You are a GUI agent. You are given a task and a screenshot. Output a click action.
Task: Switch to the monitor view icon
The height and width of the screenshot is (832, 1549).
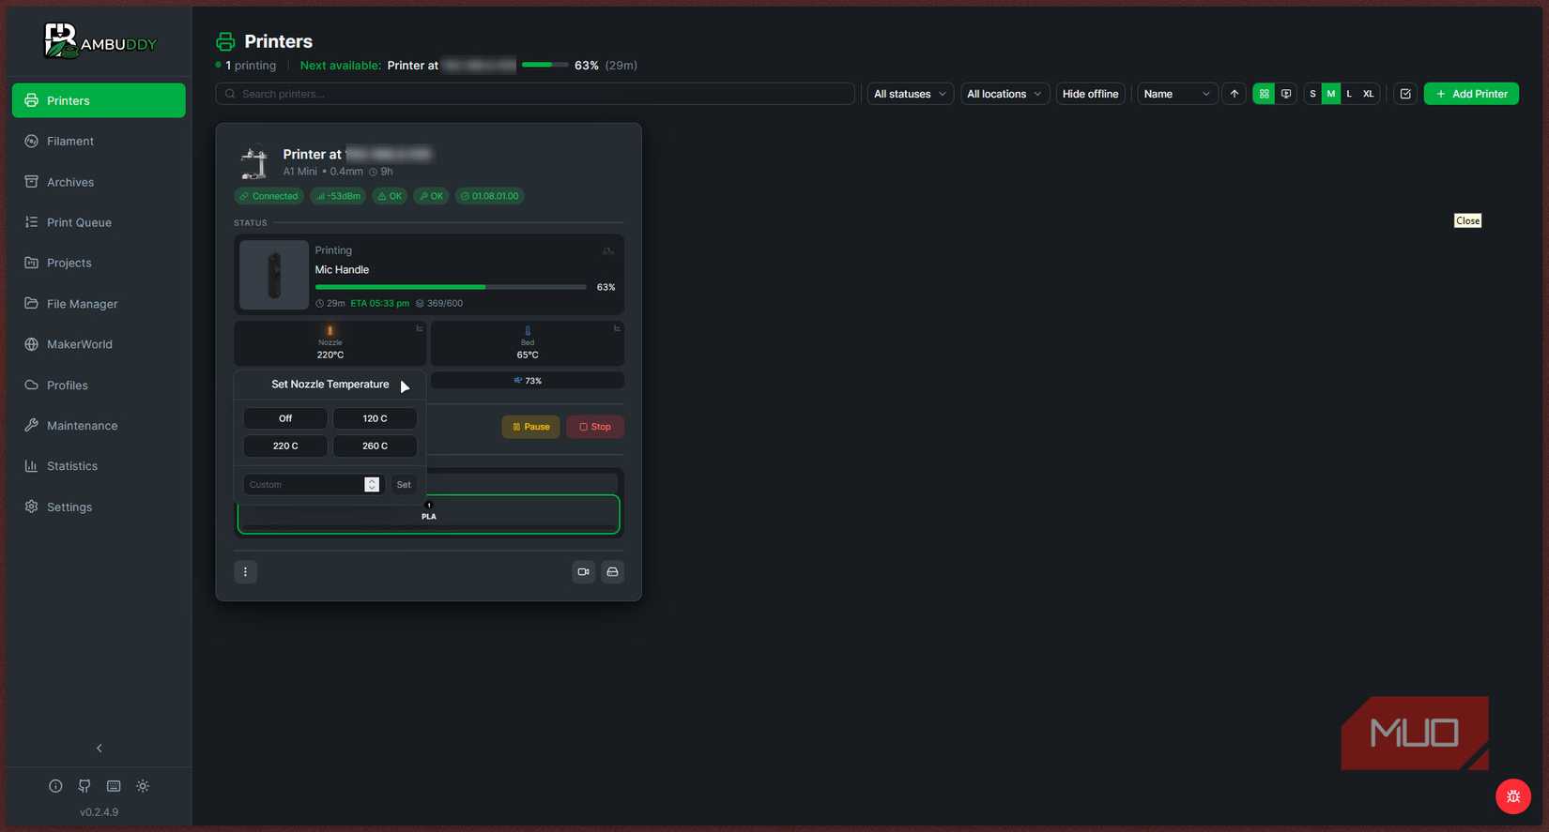click(x=1286, y=94)
